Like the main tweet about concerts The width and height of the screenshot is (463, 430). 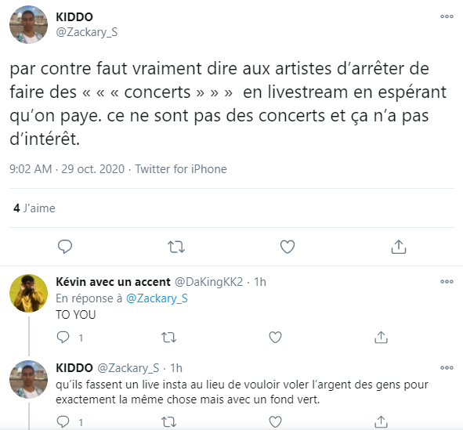click(288, 247)
